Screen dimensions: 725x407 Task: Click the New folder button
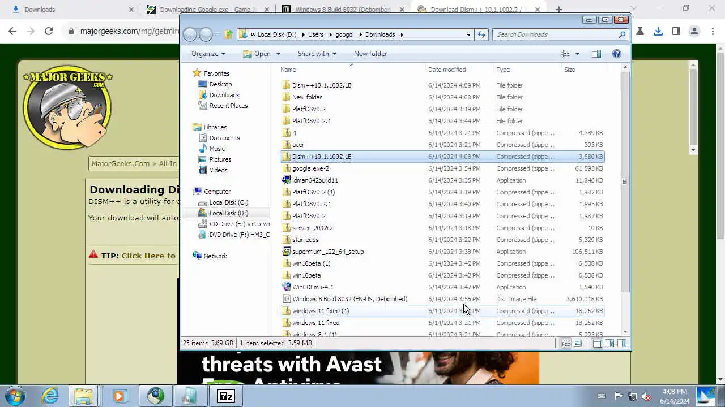370,54
